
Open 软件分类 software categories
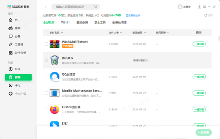17,53
